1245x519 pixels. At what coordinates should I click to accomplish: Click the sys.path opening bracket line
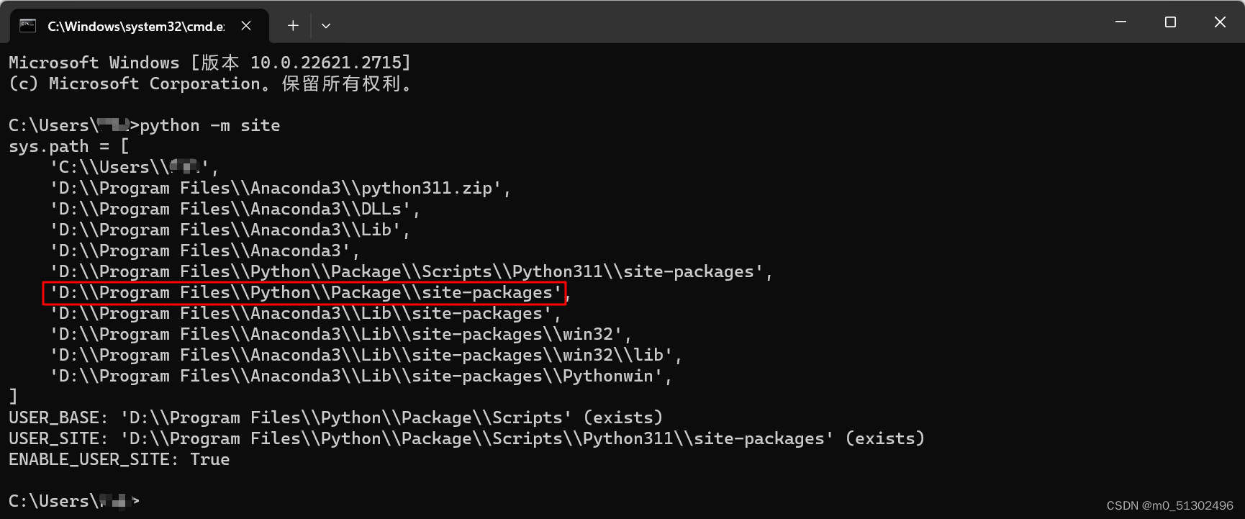[66, 146]
